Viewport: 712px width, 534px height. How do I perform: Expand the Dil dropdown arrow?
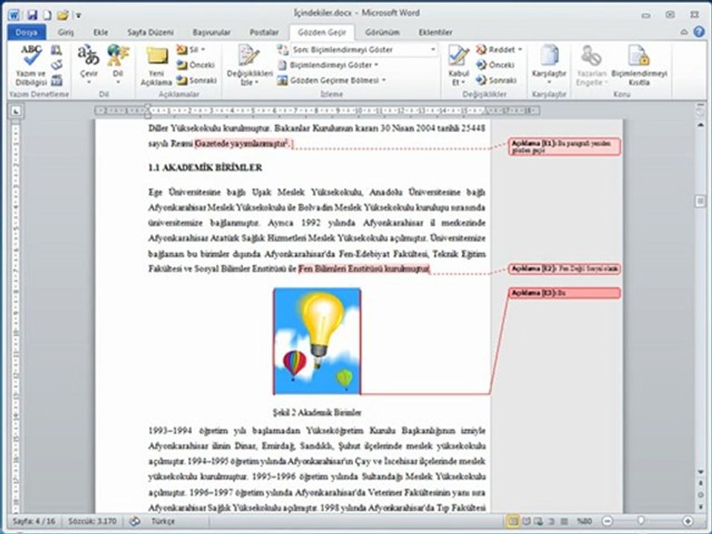[118, 82]
